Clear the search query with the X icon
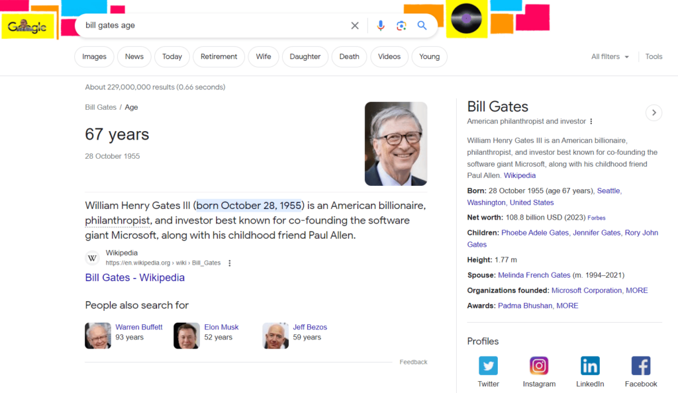 [x=354, y=25]
